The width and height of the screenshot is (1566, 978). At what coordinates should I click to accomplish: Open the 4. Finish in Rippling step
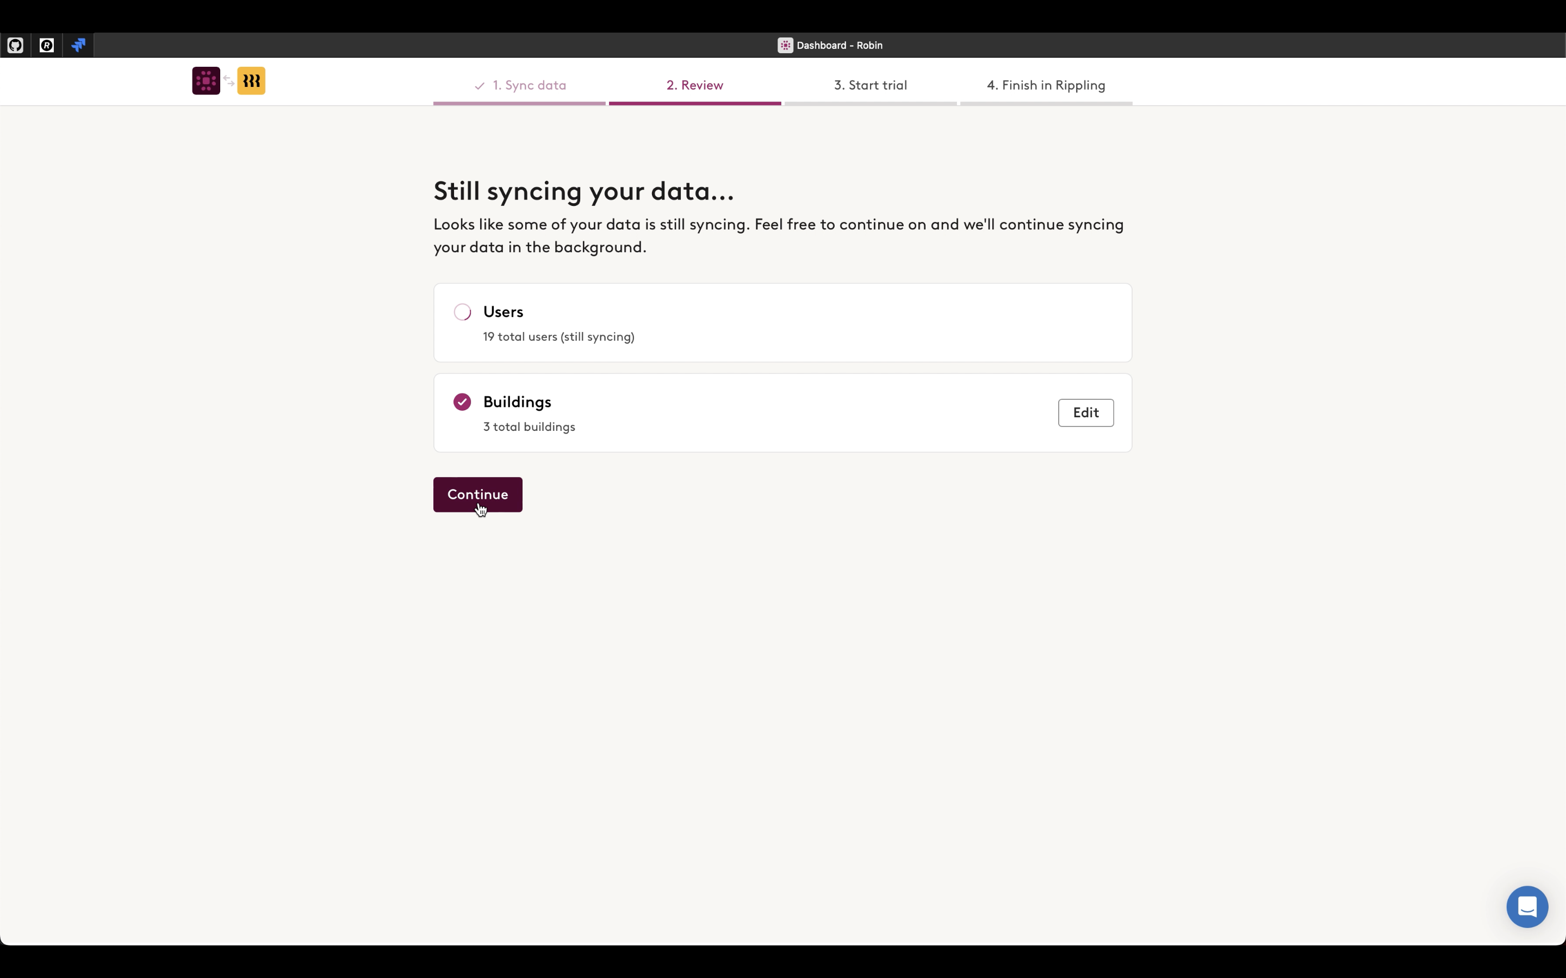1045,85
